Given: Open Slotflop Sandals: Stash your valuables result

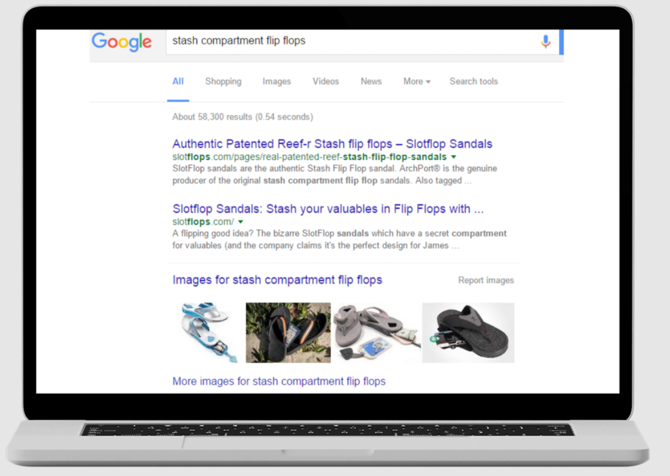Looking at the screenshot, I should pyautogui.click(x=328, y=209).
